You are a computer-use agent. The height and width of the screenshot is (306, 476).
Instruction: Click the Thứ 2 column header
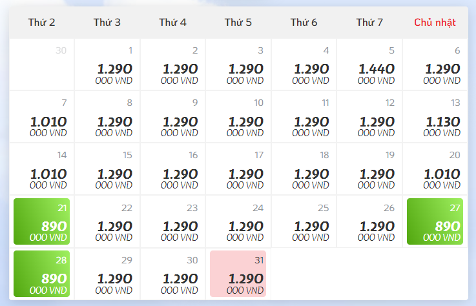point(41,23)
